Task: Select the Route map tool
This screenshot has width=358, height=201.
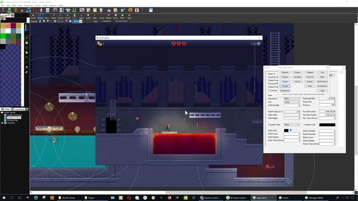Action: (x=61, y=16)
